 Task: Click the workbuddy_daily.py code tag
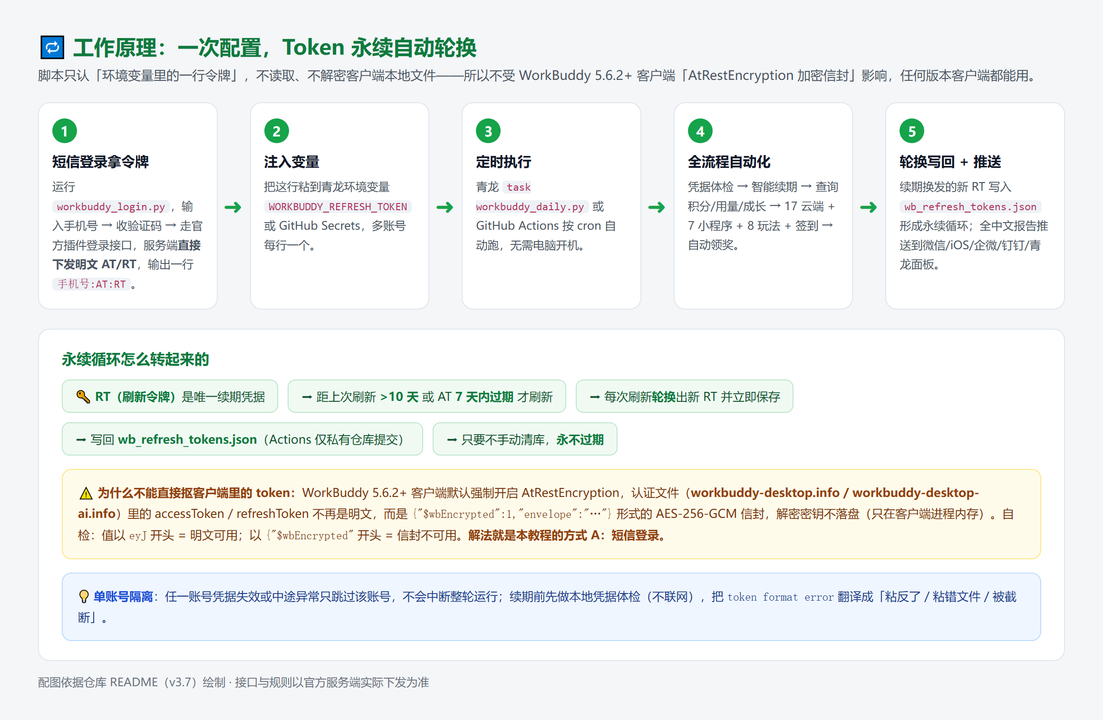point(530,206)
